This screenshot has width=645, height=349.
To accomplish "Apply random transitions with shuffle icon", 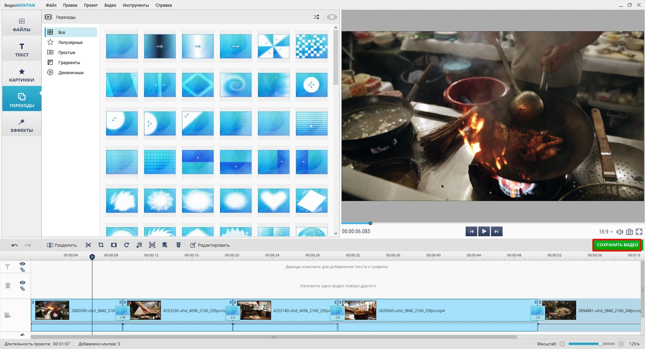I will click(x=316, y=17).
